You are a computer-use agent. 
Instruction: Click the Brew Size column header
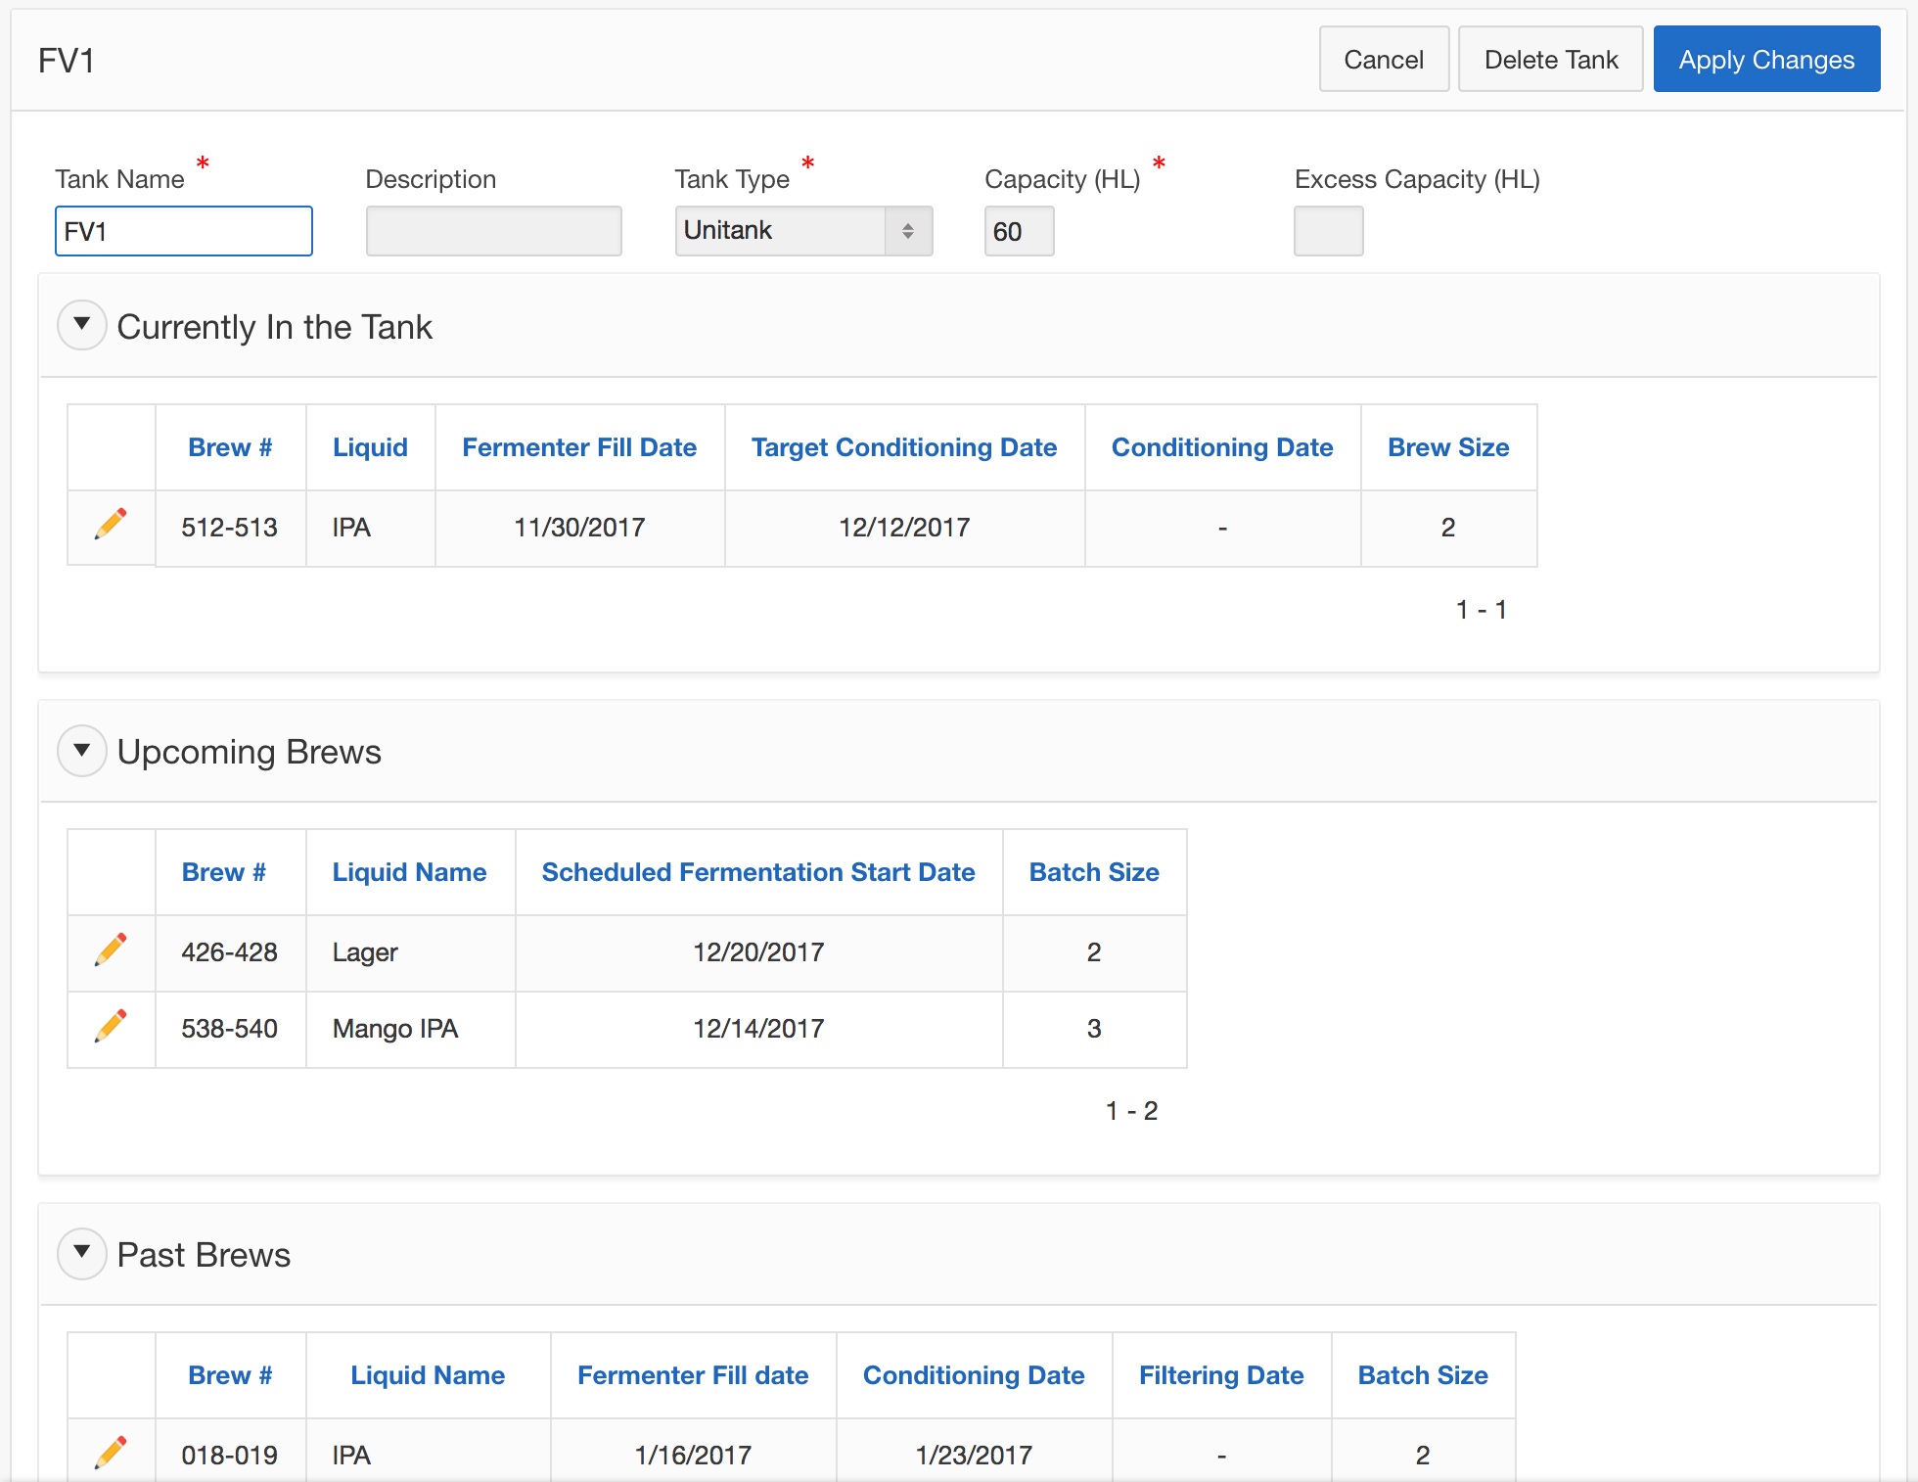pyautogui.click(x=1447, y=447)
